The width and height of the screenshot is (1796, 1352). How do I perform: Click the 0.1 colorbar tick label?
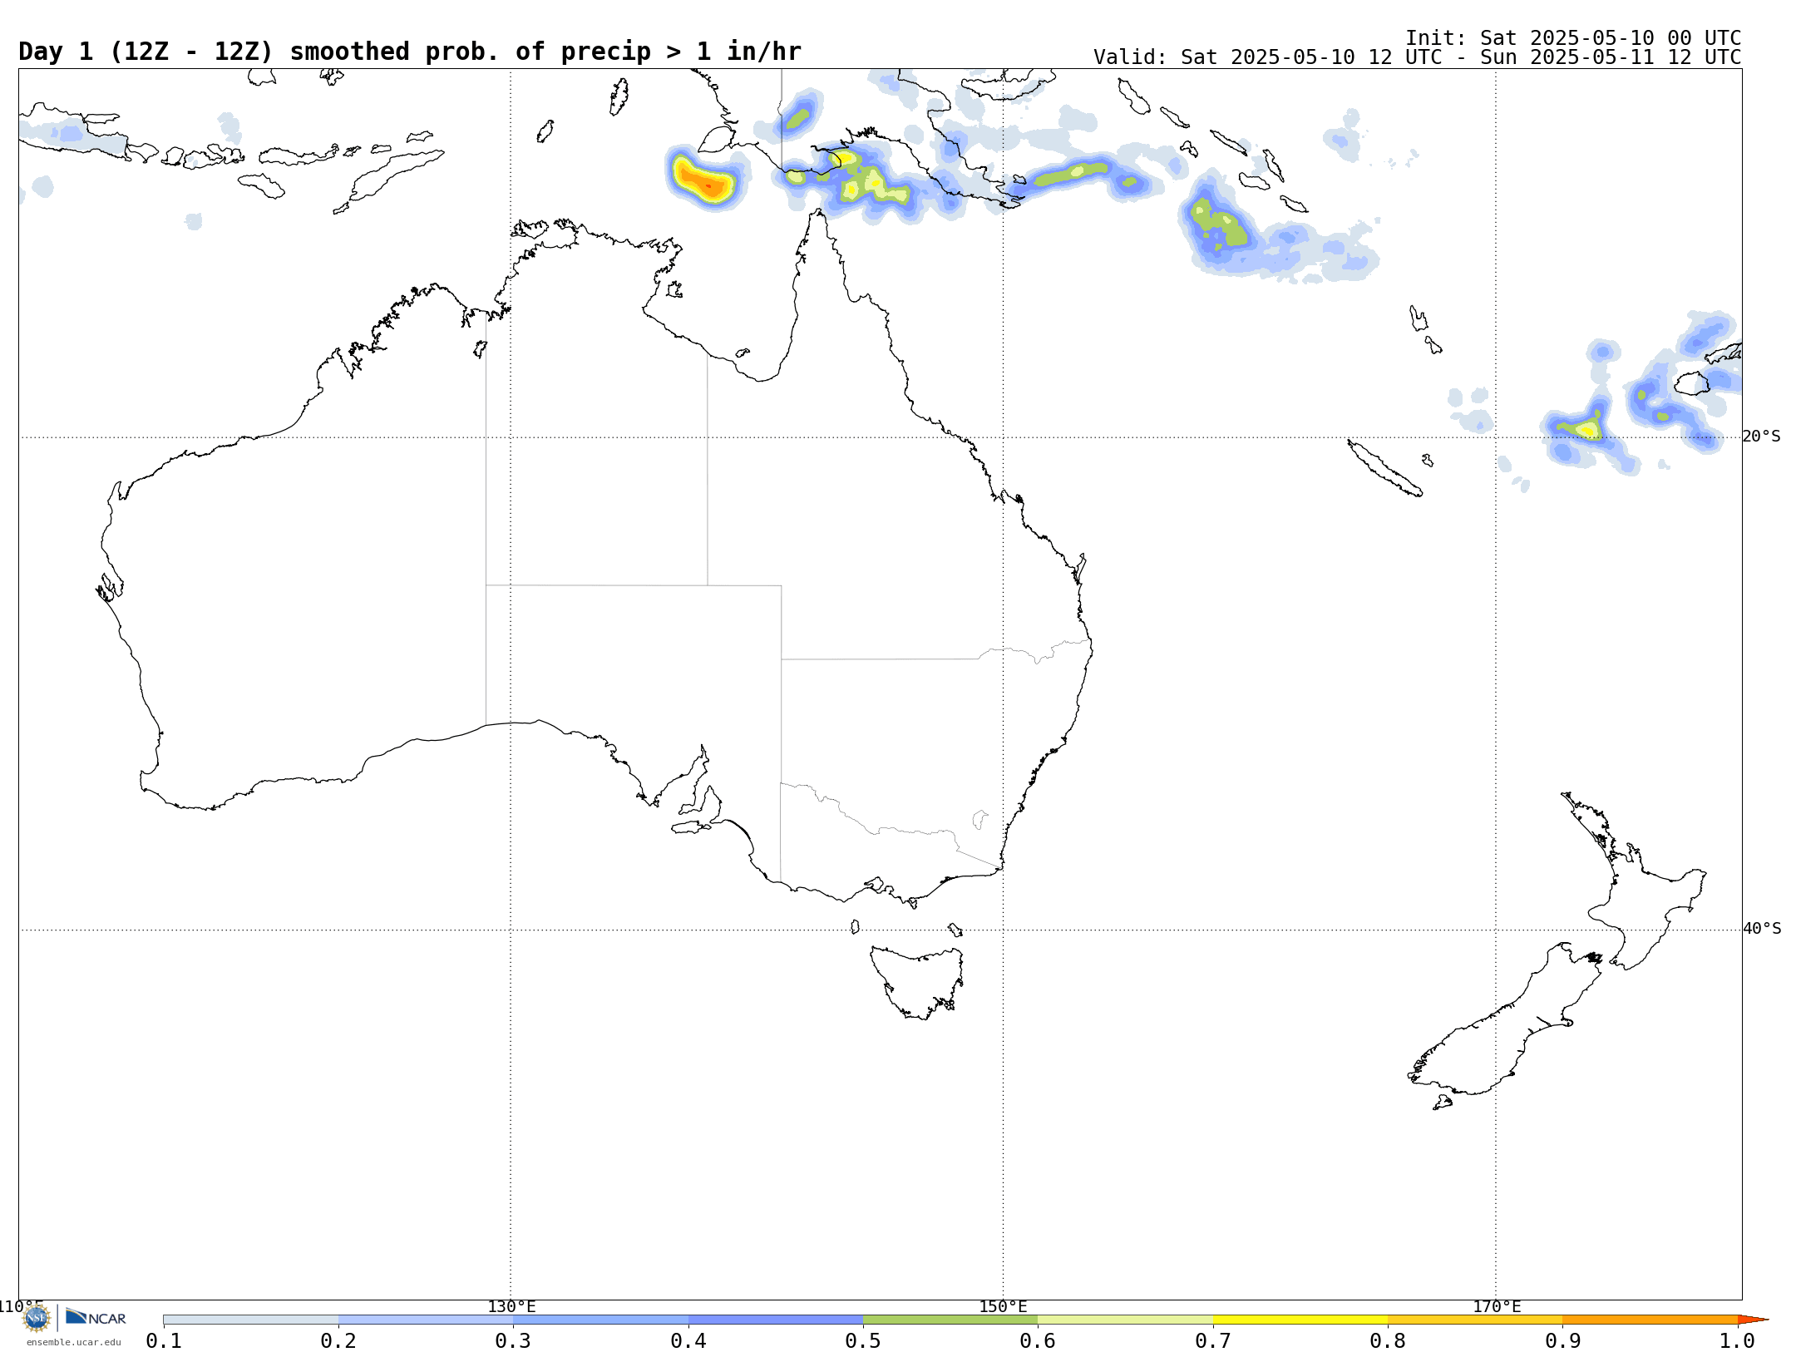point(164,1340)
